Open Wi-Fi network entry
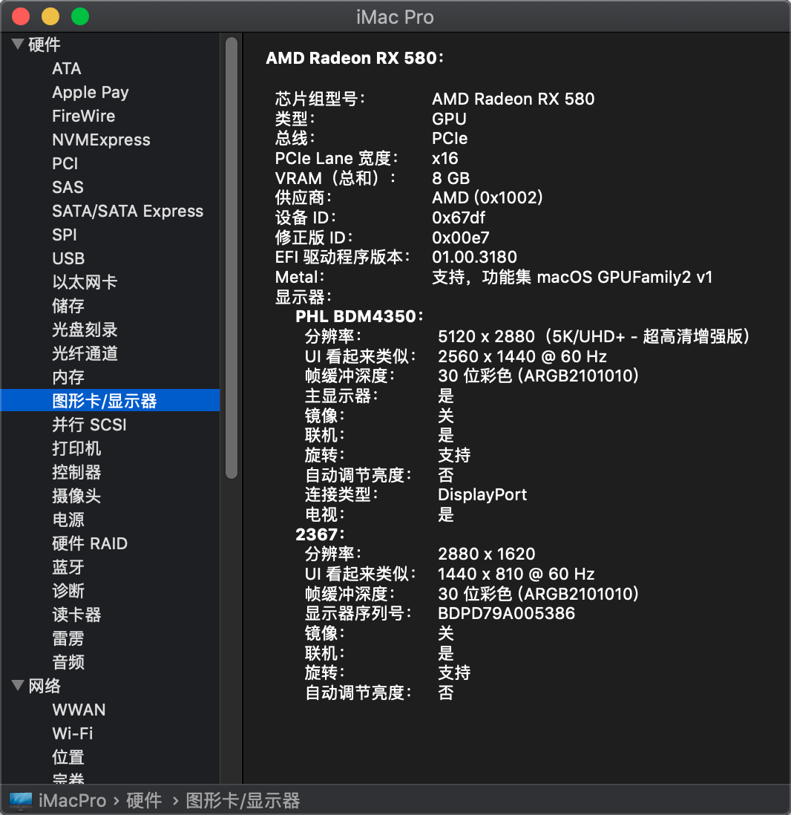The width and height of the screenshot is (791, 815). point(72,733)
